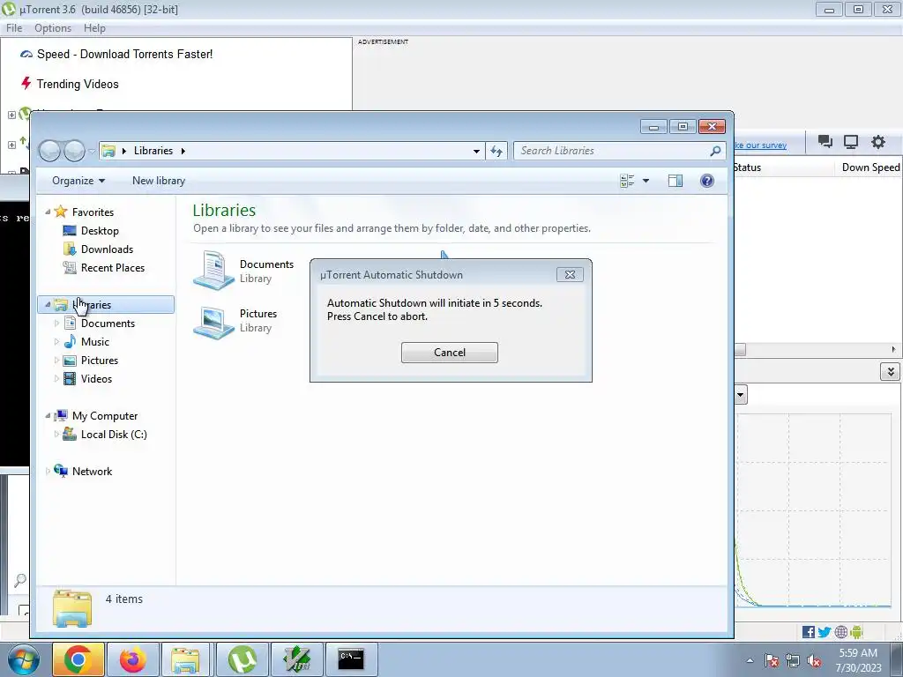The width and height of the screenshot is (903, 677).
Task: Select Desktop under Favorites
Action: coord(100,231)
